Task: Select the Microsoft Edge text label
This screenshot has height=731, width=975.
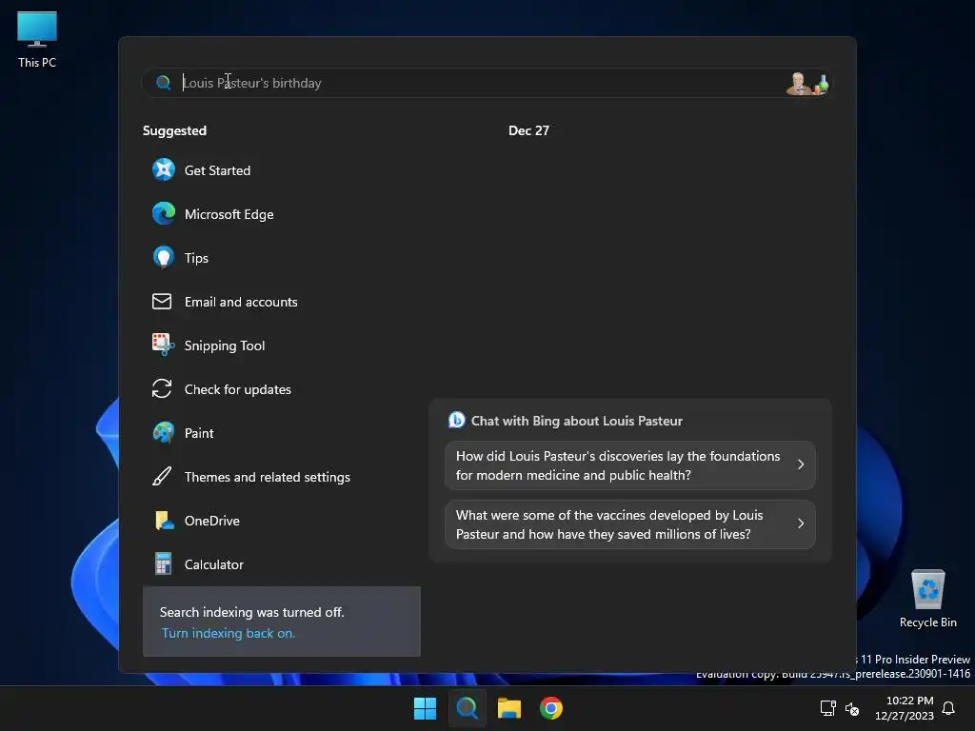Action: click(229, 214)
